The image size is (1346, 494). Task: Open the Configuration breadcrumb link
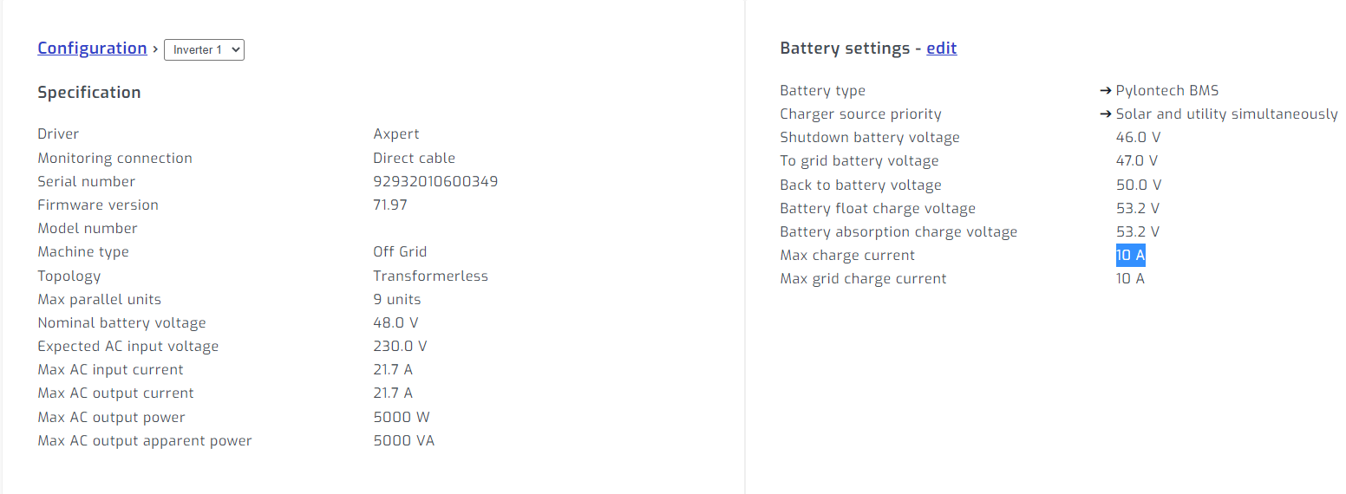pyautogui.click(x=92, y=49)
